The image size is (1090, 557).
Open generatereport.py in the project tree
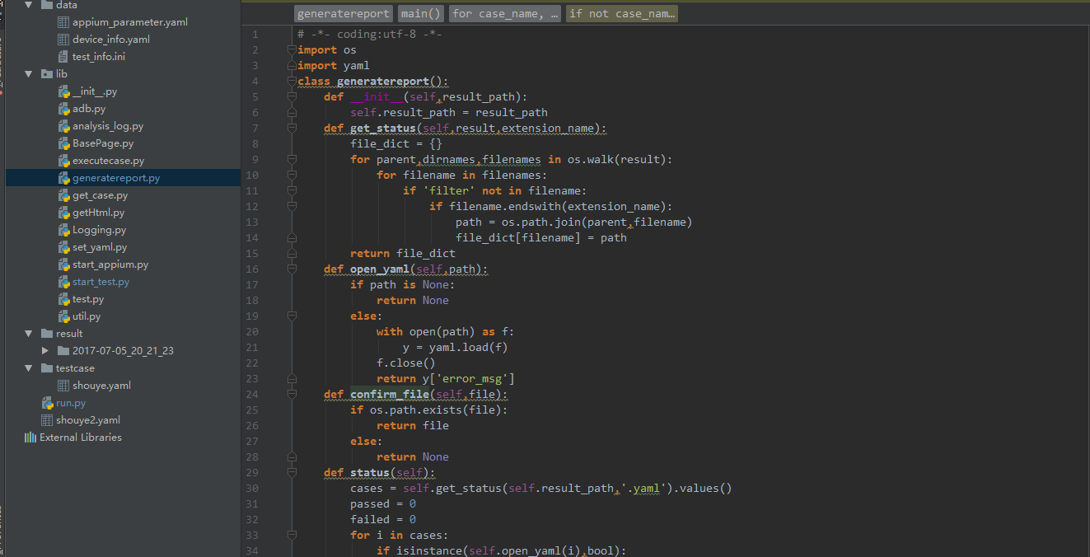(116, 178)
